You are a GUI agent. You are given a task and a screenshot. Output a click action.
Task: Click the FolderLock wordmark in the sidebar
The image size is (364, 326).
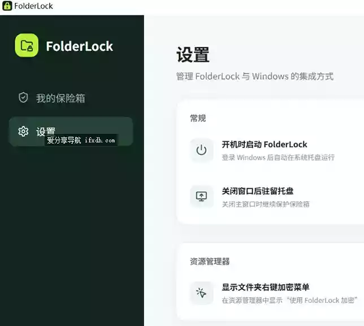tap(79, 46)
